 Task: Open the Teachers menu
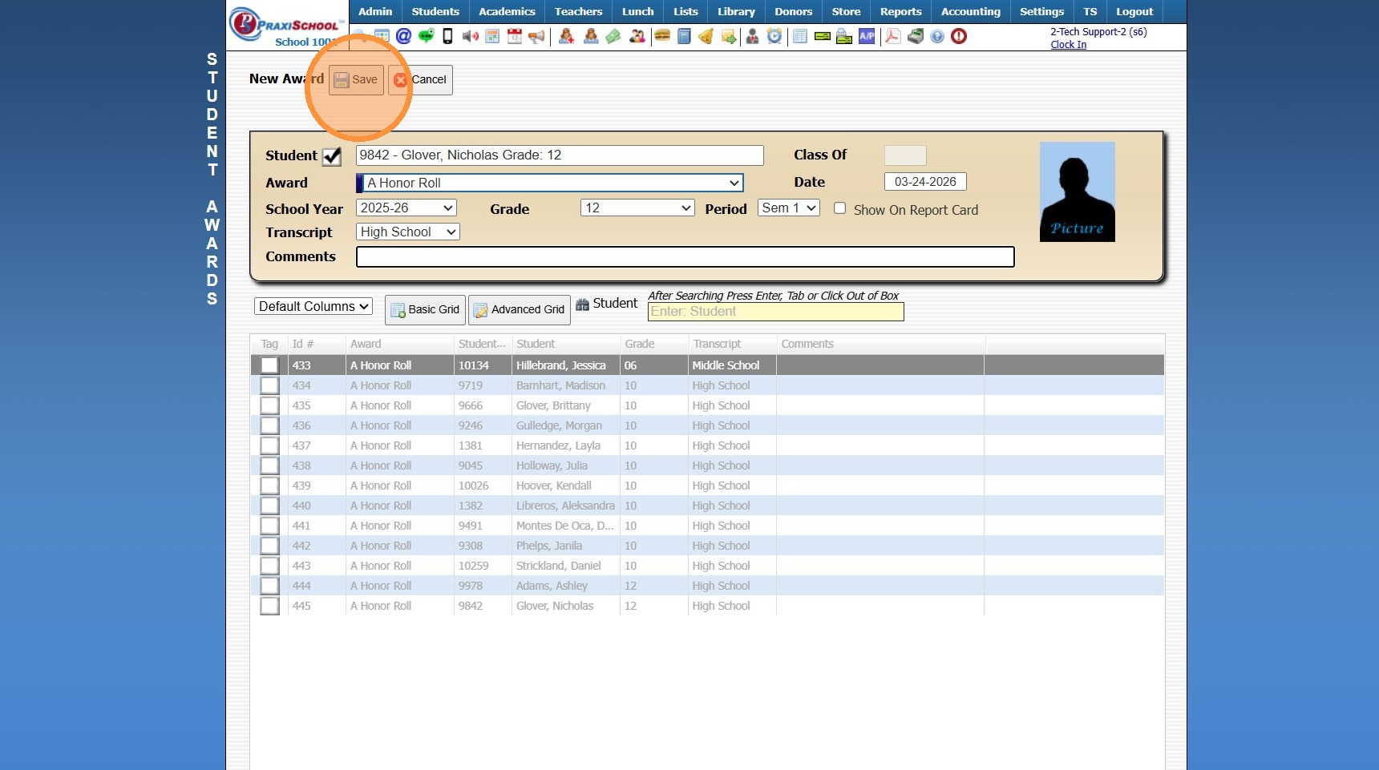(578, 11)
